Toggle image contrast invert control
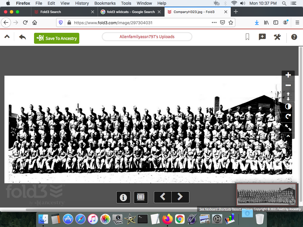Viewport: 303px width, 227px height. point(288,106)
